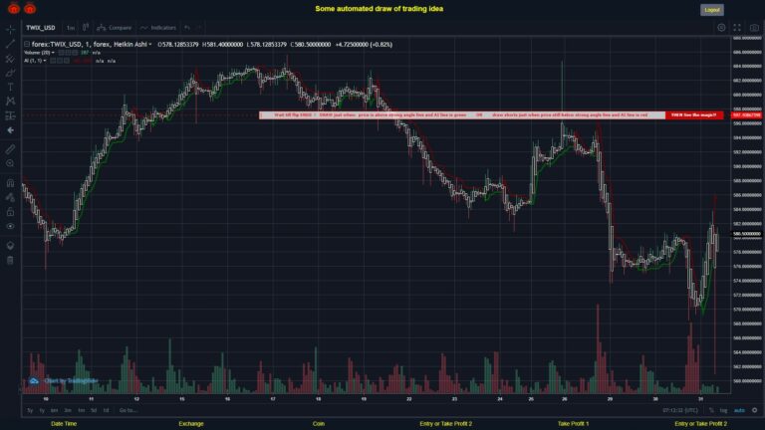Select the 1y date range
This screenshot has height=430, width=765.
42,410
